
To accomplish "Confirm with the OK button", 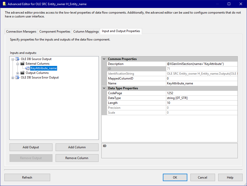I will (x=175, y=177).
